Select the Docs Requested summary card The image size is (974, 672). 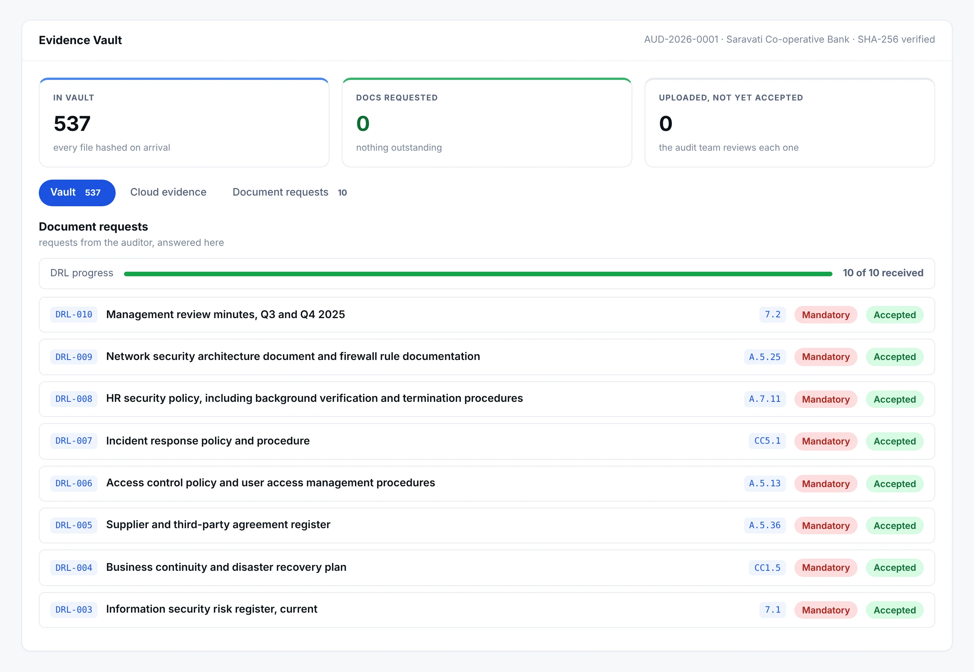(487, 123)
